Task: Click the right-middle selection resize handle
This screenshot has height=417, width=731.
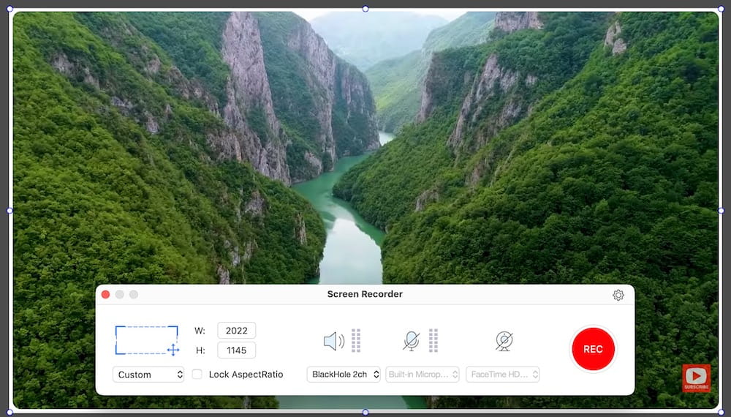Action: point(721,211)
